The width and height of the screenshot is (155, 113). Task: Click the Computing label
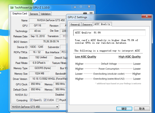(x=22, y=100)
